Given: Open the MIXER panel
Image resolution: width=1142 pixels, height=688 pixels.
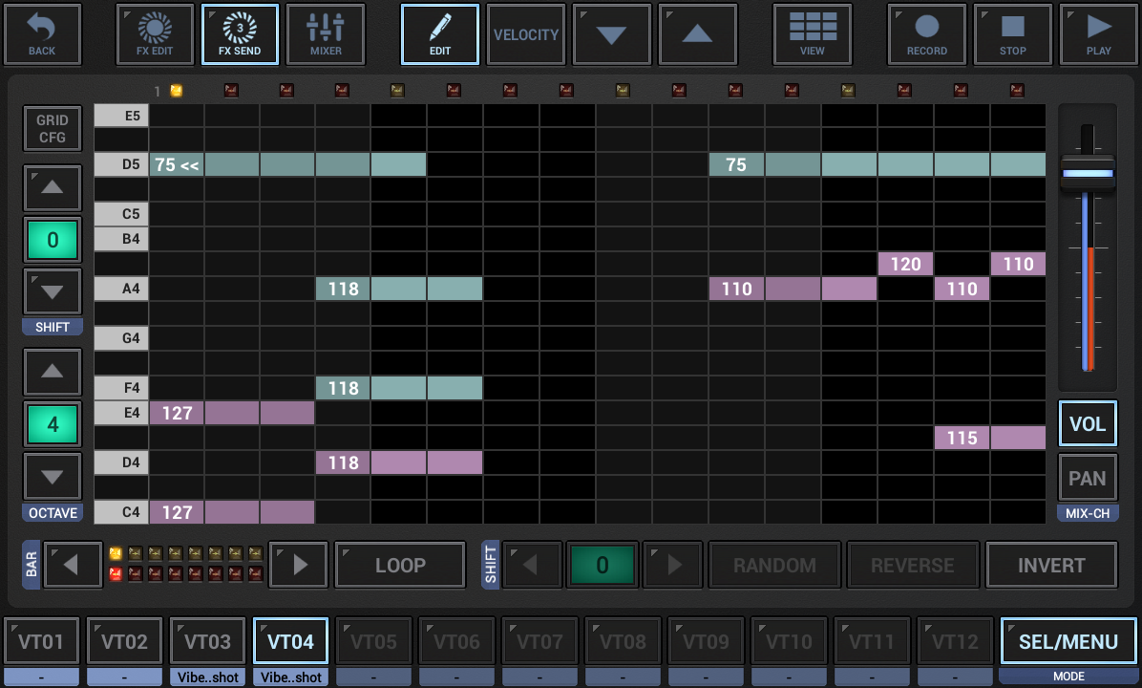Looking at the screenshot, I should (325, 33).
